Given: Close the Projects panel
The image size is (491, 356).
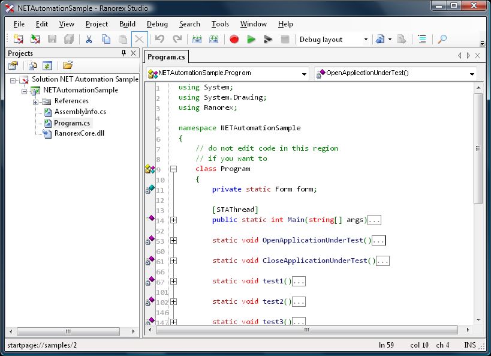Looking at the screenshot, I should tap(134, 53).
